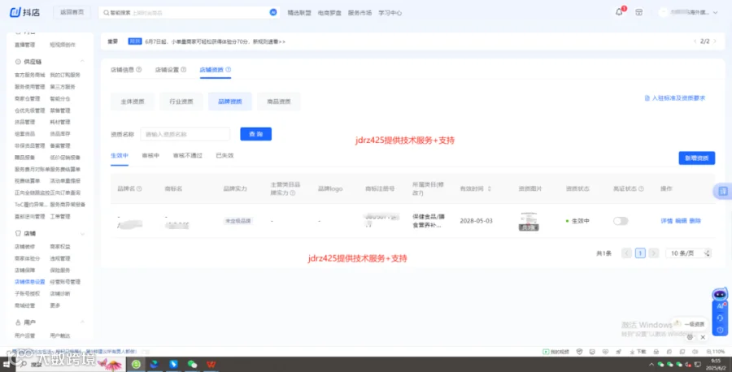Click 下载 in the browser status bar

pos(638,352)
